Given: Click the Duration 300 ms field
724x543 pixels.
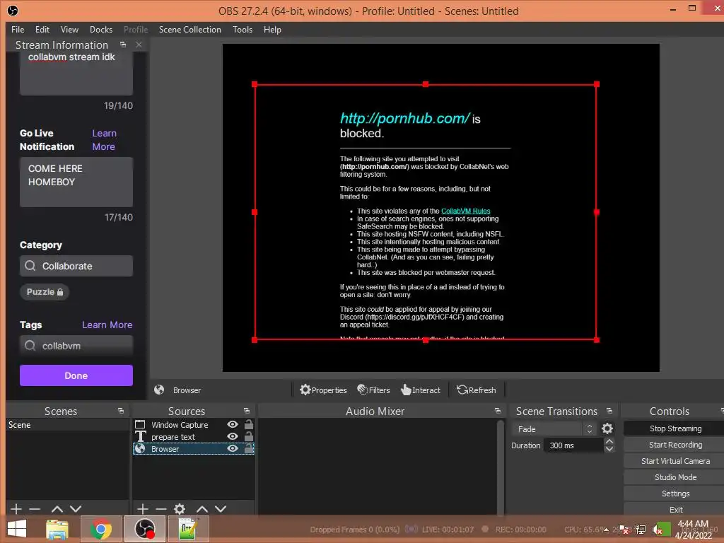Looking at the screenshot, I should click(573, 445).
